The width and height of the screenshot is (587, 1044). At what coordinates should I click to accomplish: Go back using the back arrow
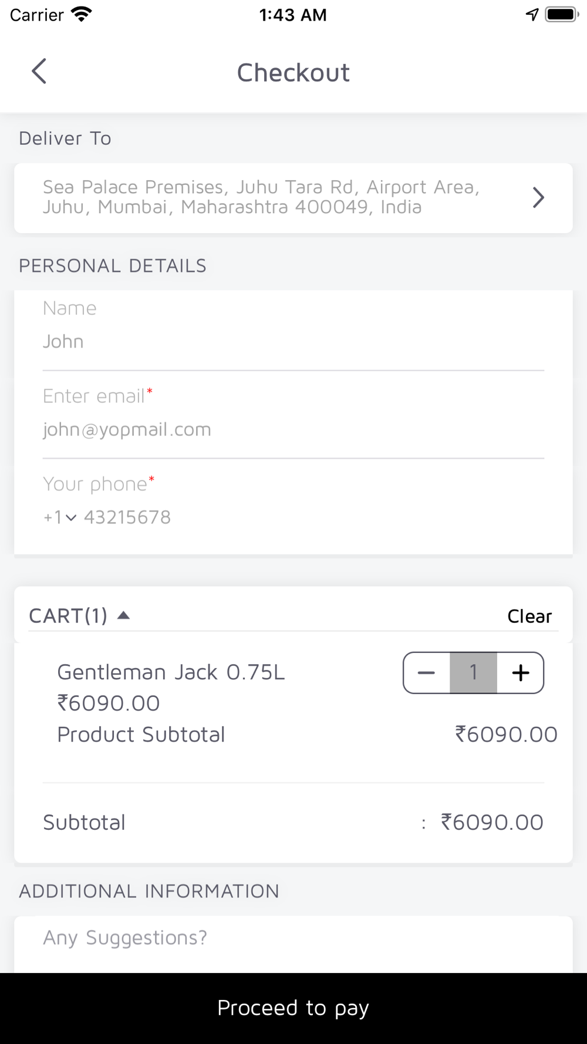pyautogui.click(x=39, y=72)
